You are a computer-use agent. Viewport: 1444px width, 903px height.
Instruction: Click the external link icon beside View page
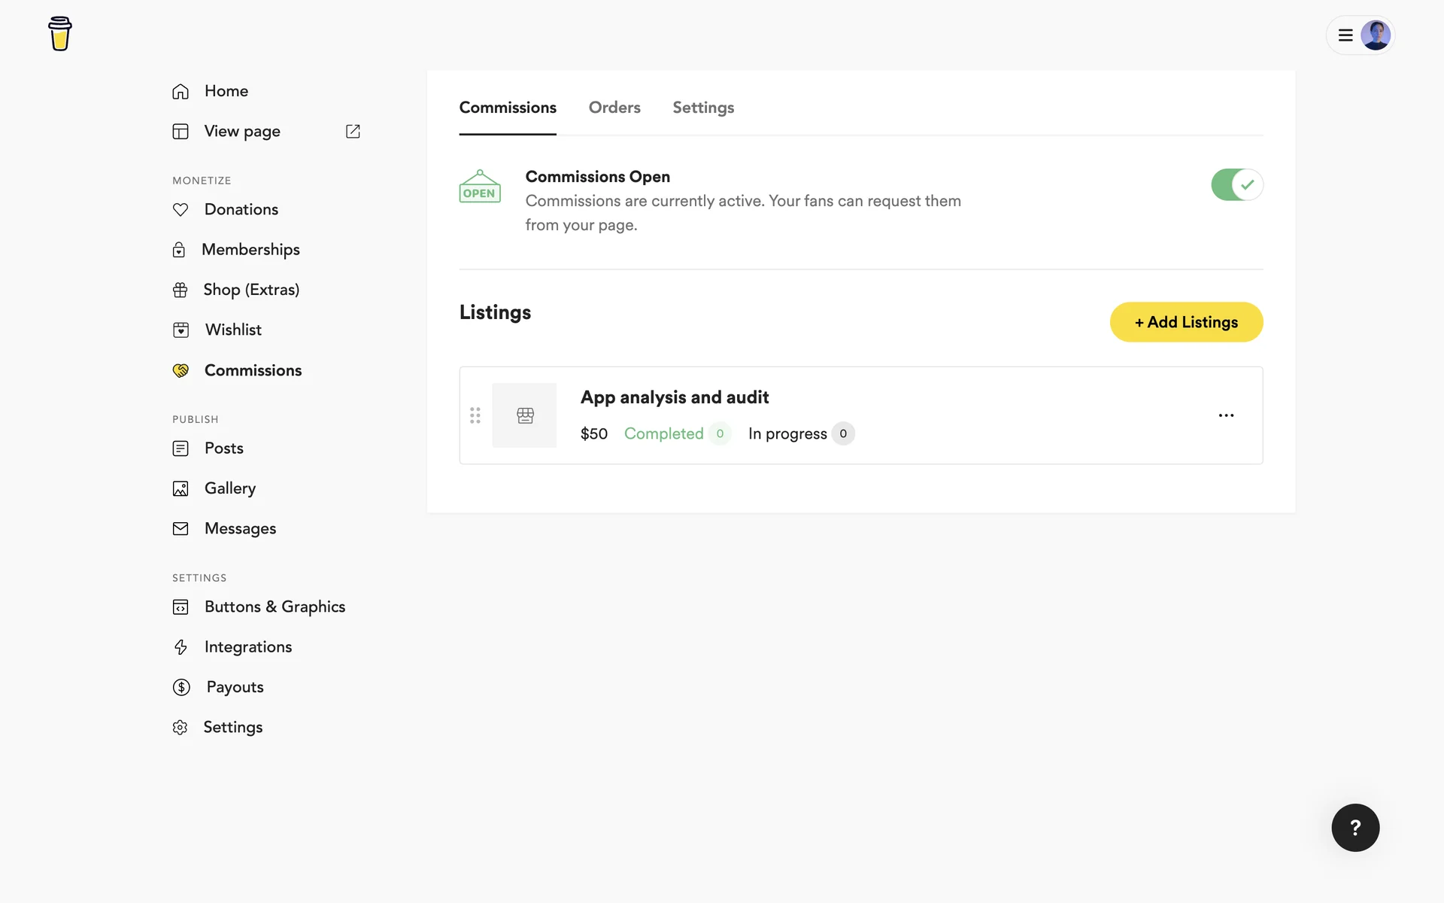353,132
